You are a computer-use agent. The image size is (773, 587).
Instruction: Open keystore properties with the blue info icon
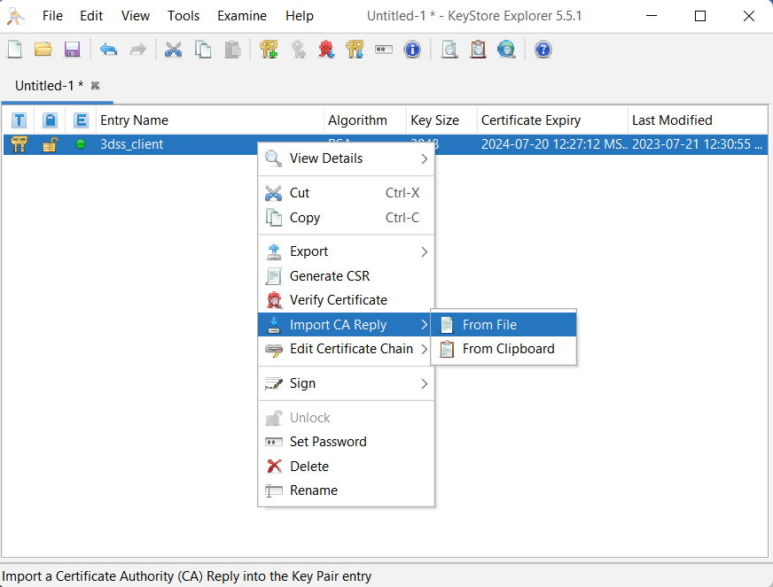click(x=412, y=50)
